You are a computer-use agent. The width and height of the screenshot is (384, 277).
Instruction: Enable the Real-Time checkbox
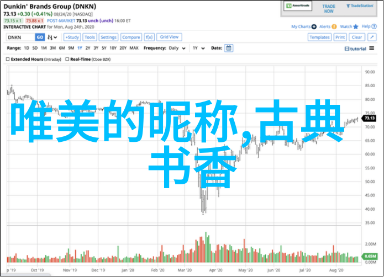[x=67, y=59]
